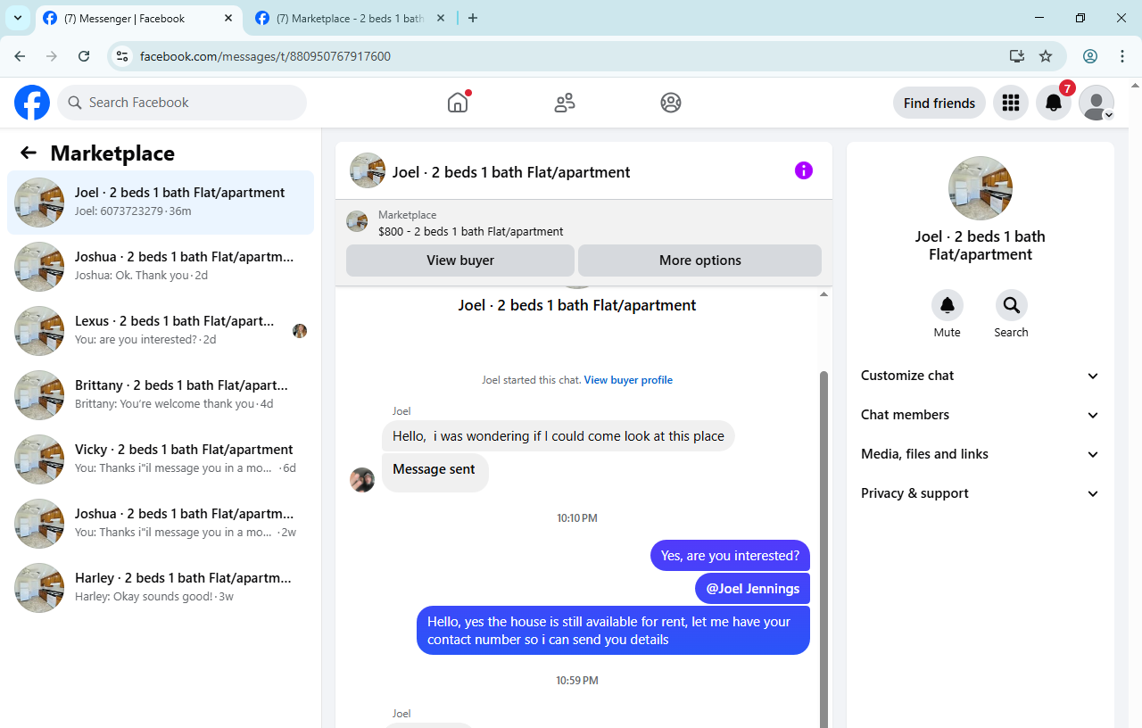Image resolution: width=1142 pixels, height=728 pixels.
Task: Open the Groups icon in top navigation
Action: tap(671, 103)
